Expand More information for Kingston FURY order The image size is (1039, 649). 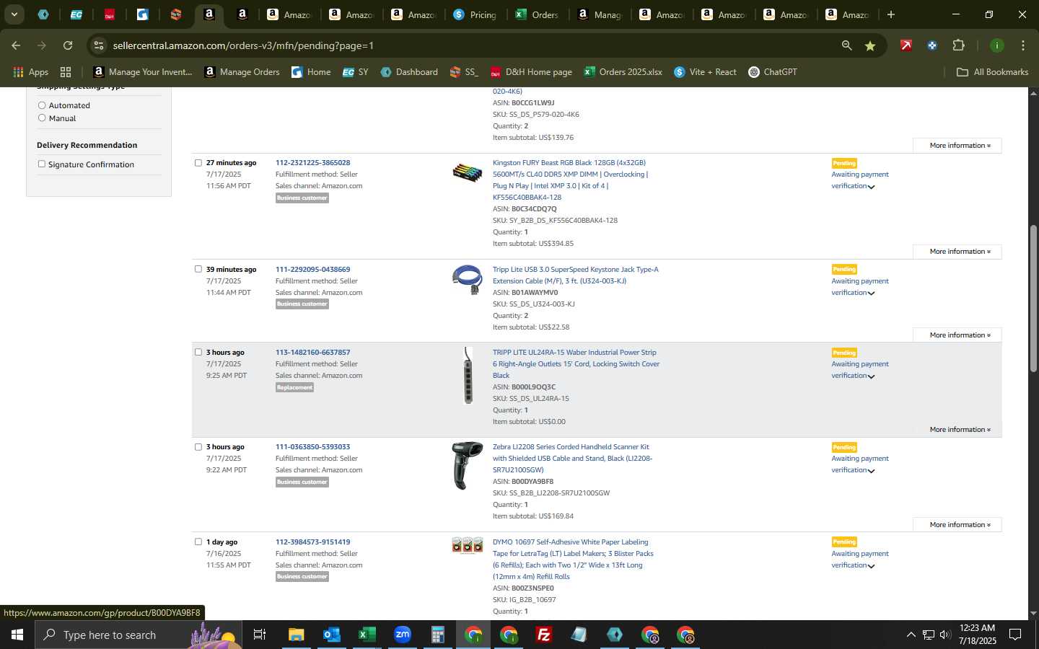tap(957, 252)
